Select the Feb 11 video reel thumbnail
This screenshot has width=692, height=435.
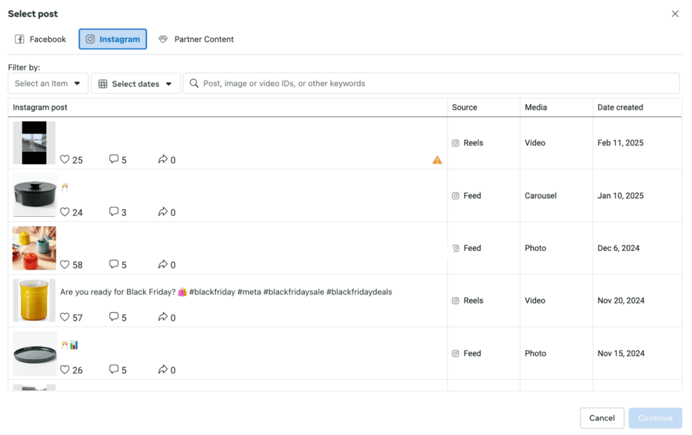(35, 142)
